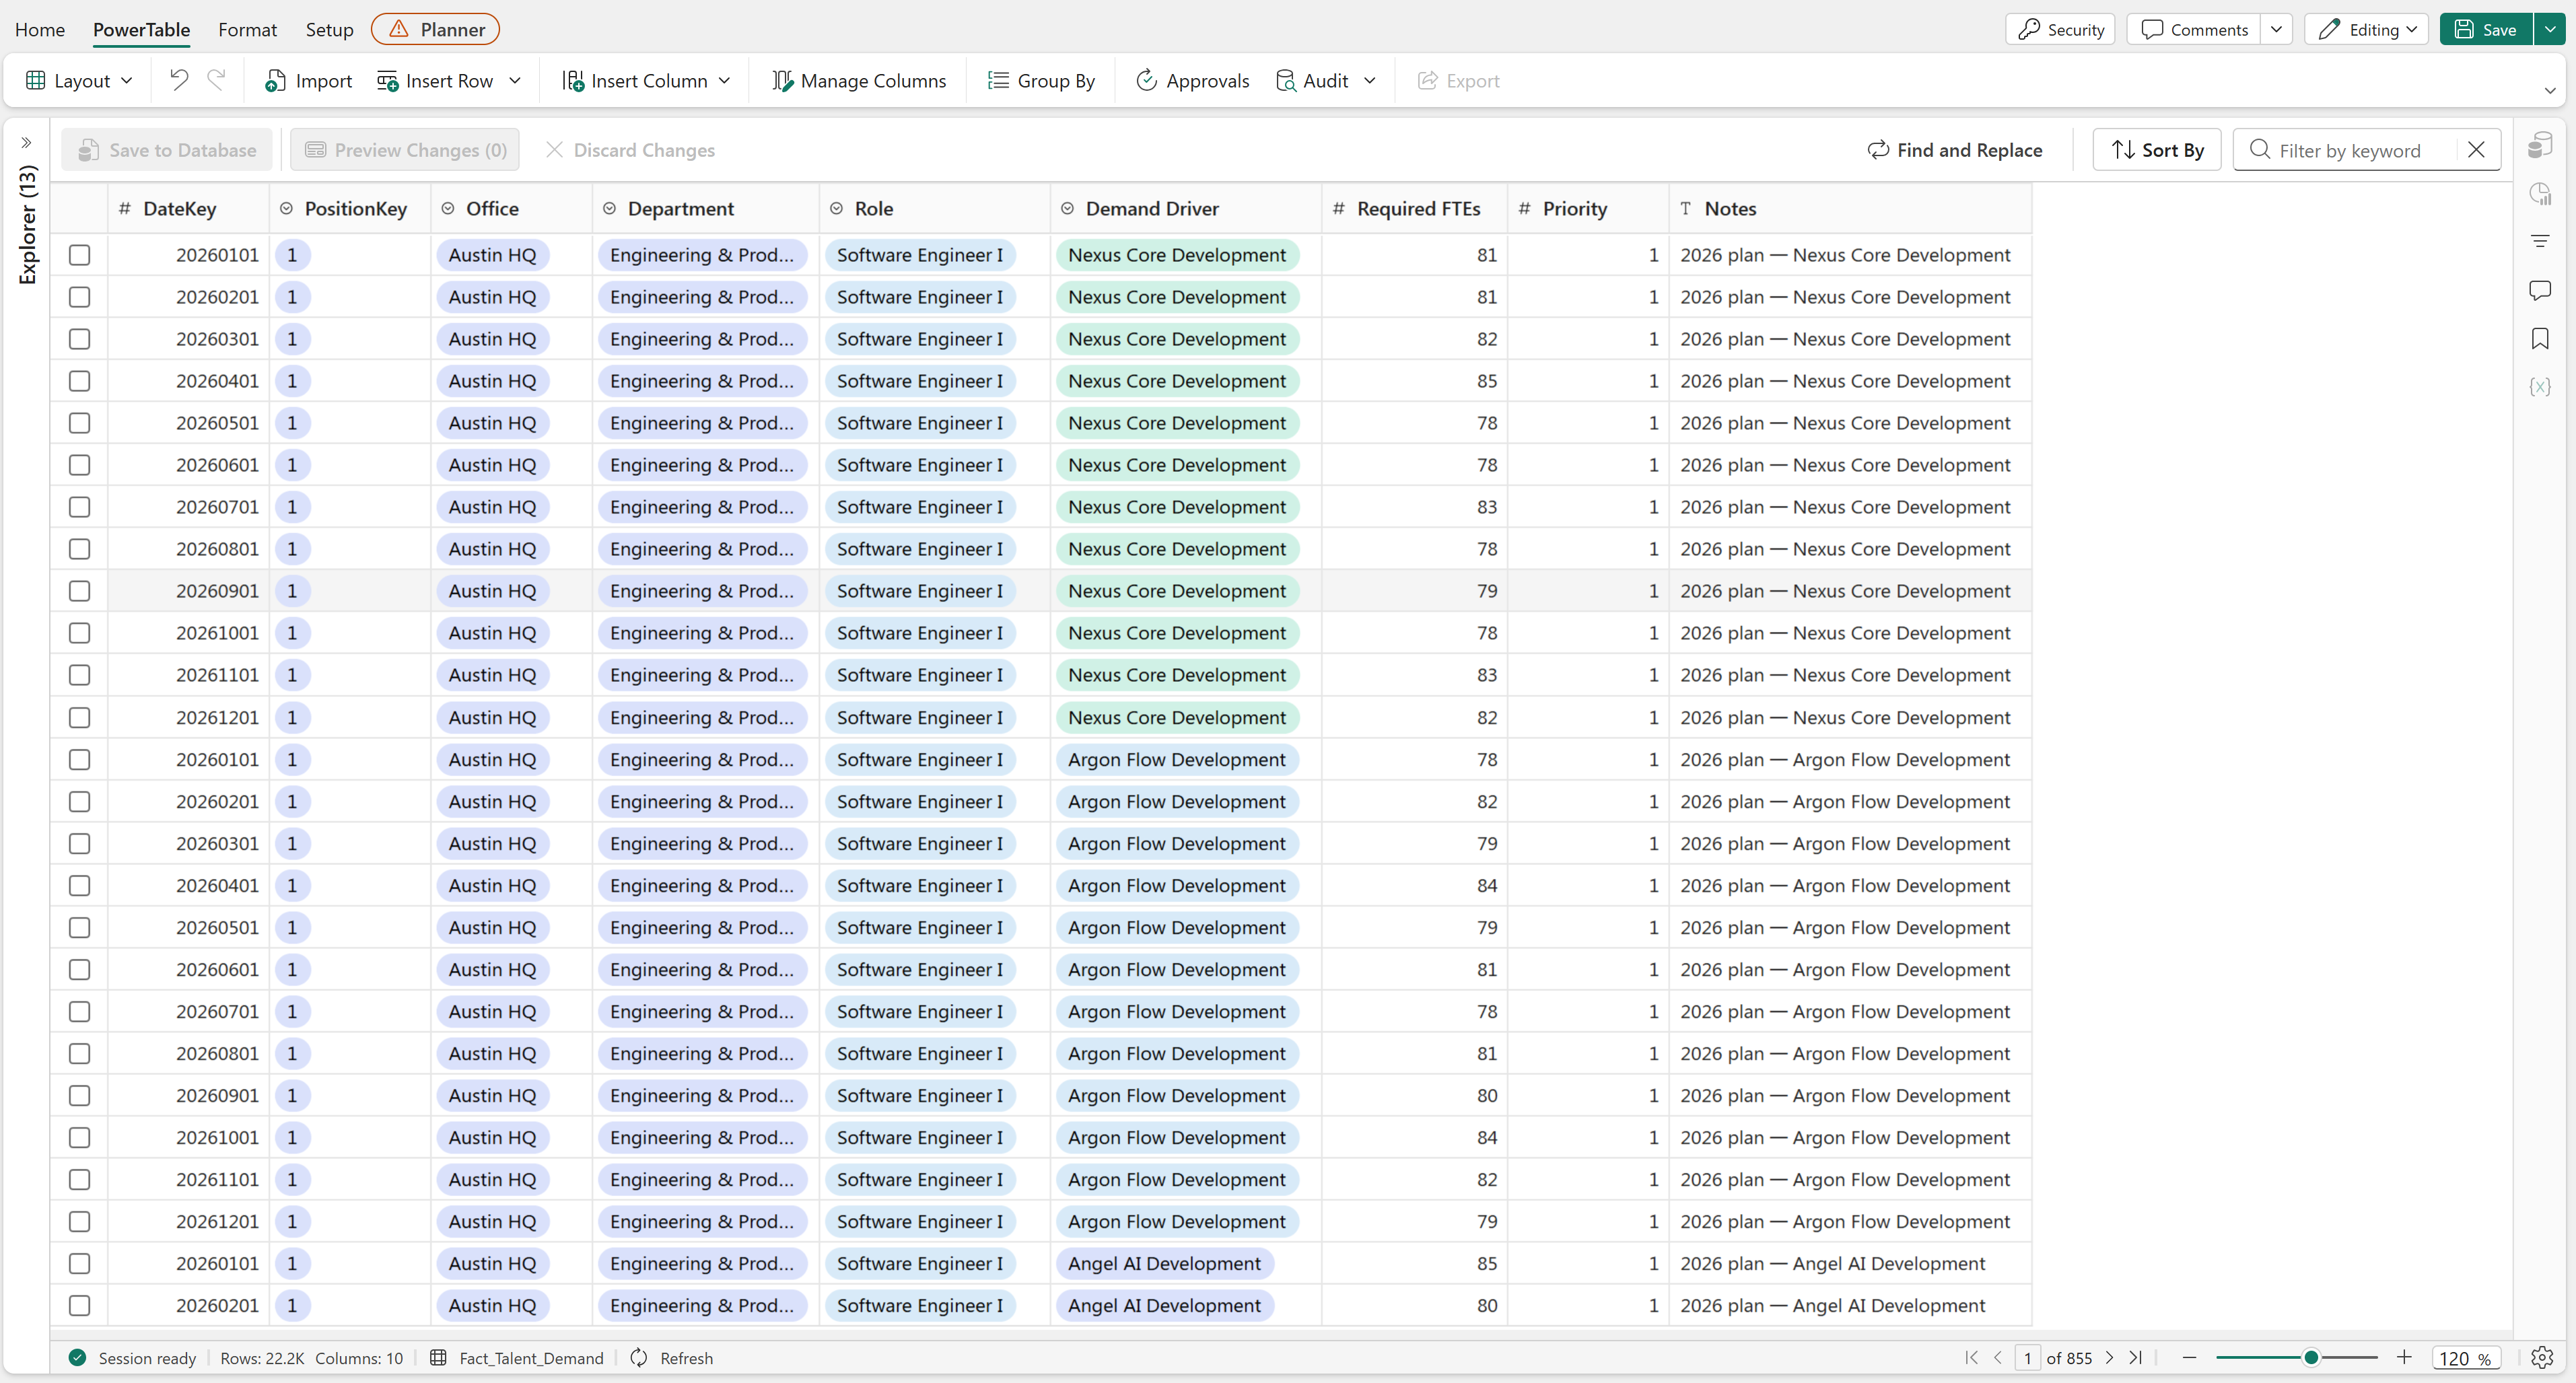
Task: Open the Approvals tool
Action: pyautogui.click(x=1192, y=80)
